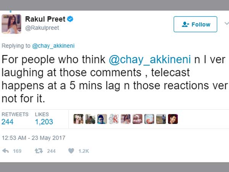
Task: Click the blue verified badge beside Rakul Preet
Action: tap(71, 19)
